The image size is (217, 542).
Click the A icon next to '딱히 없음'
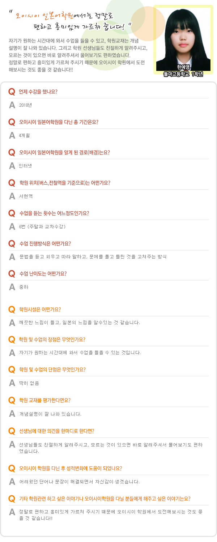point(12,383)
